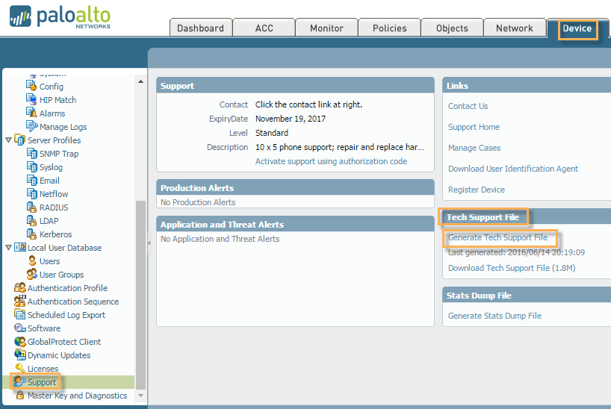Viewport: 611px width, 409px height.
Task: Click the Palo Alto Networks logo
Action: point(60,16)
